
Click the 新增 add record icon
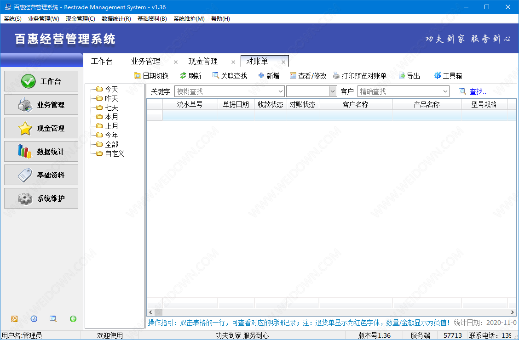click(x=261, y=76)
